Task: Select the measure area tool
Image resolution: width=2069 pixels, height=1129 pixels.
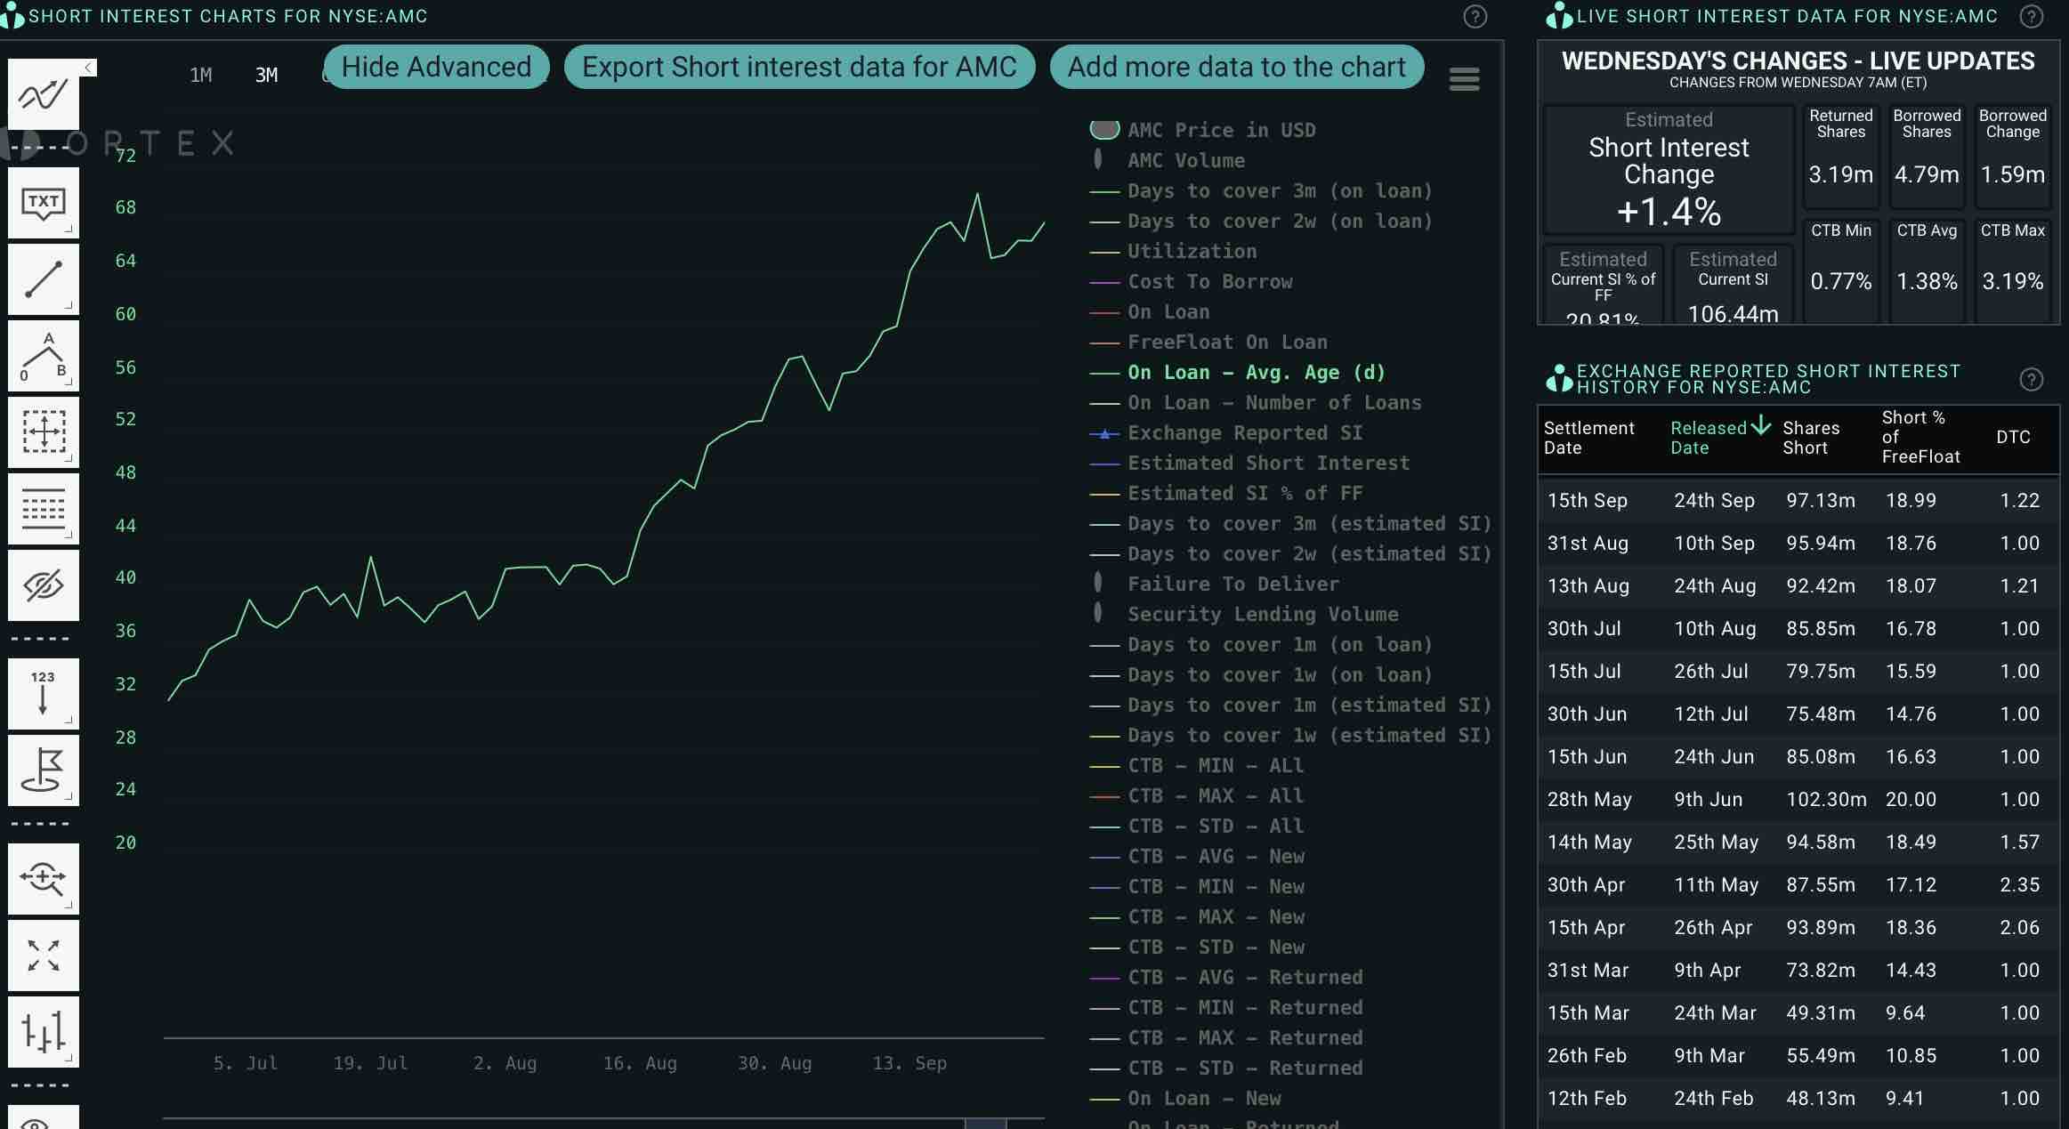Action: 43,432
